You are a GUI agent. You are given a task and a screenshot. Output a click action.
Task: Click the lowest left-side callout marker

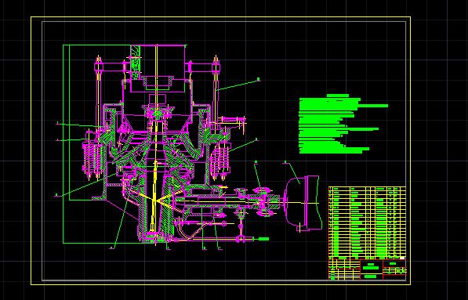[56, 195]
